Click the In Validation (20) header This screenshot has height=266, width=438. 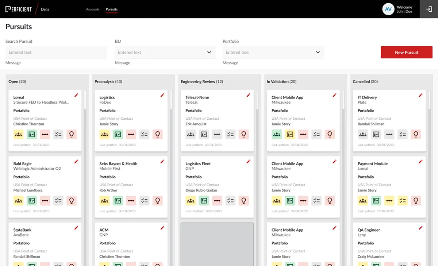pos(281,82)
